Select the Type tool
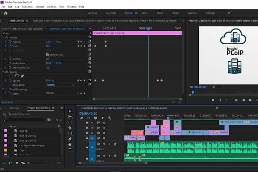 click(70, 150)
